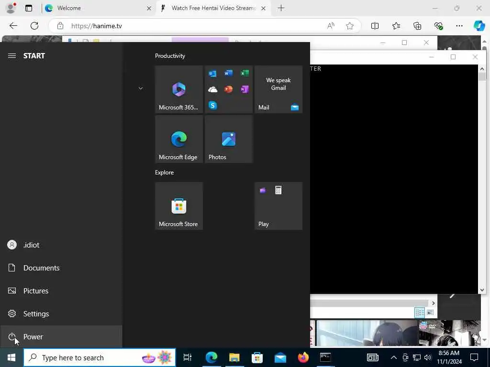
Task: View site information lock icon
Action: pyautogui.click(x=60, y=26)
